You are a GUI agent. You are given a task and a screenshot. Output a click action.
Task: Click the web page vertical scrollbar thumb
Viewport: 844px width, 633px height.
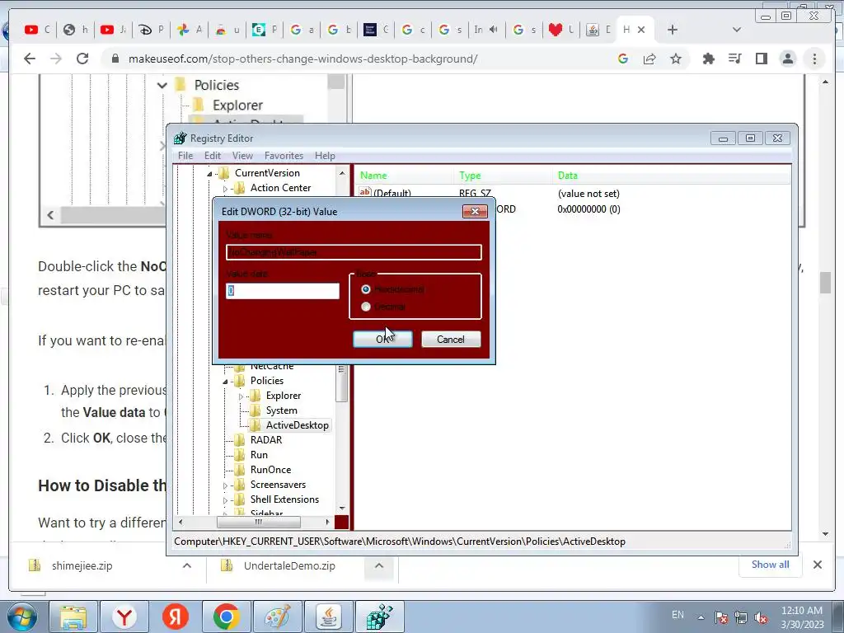click(x=825, y=283)
